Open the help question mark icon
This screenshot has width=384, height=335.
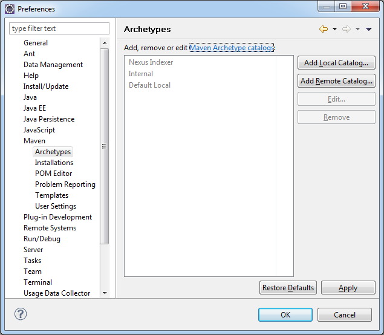tap(21, 314)
